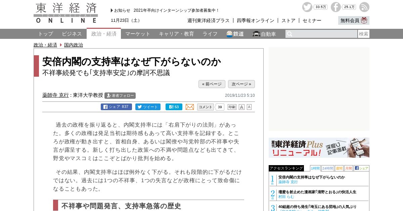The image size is (403, 211).
Task: Open 週刊東洋経済プラス link
Action: coord(209,20)
